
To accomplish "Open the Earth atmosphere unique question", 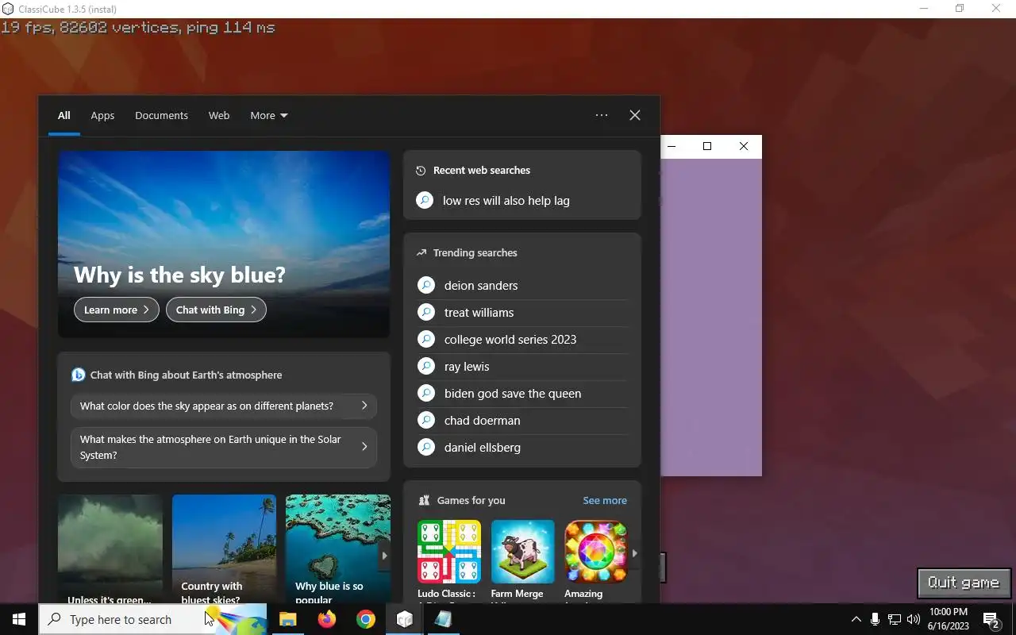I will [224, 447].
